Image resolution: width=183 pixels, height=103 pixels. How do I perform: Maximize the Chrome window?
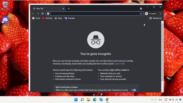154,7
